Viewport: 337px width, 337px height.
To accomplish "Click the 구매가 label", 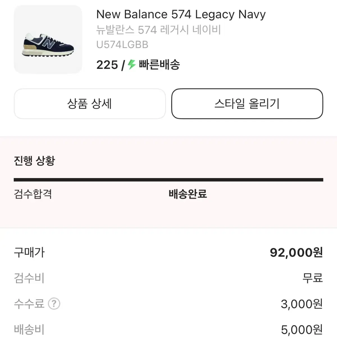I will [29, 252].
